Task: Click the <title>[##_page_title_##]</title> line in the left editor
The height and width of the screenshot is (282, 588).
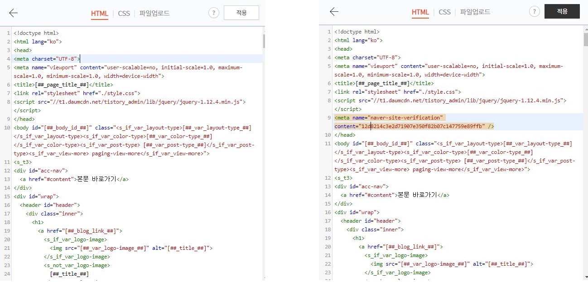Action: 63,84
